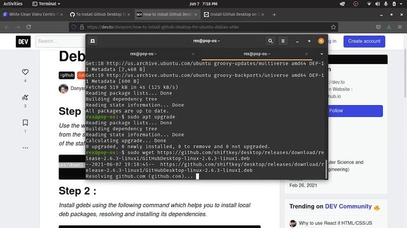The width and height of the screenshot is (407, 228).
Task: Click the dev.to URL address bar
Action: click(x=203, y=27)
